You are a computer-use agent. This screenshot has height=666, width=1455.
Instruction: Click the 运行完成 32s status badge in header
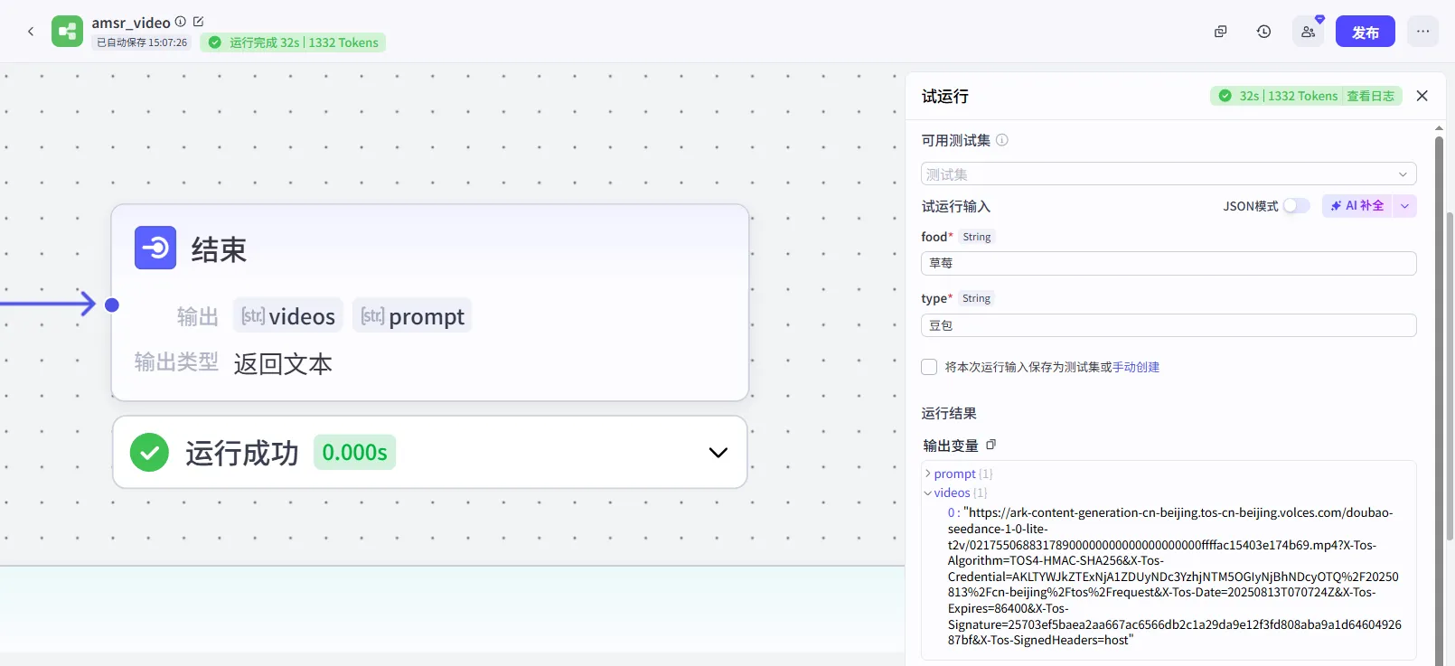293,42
